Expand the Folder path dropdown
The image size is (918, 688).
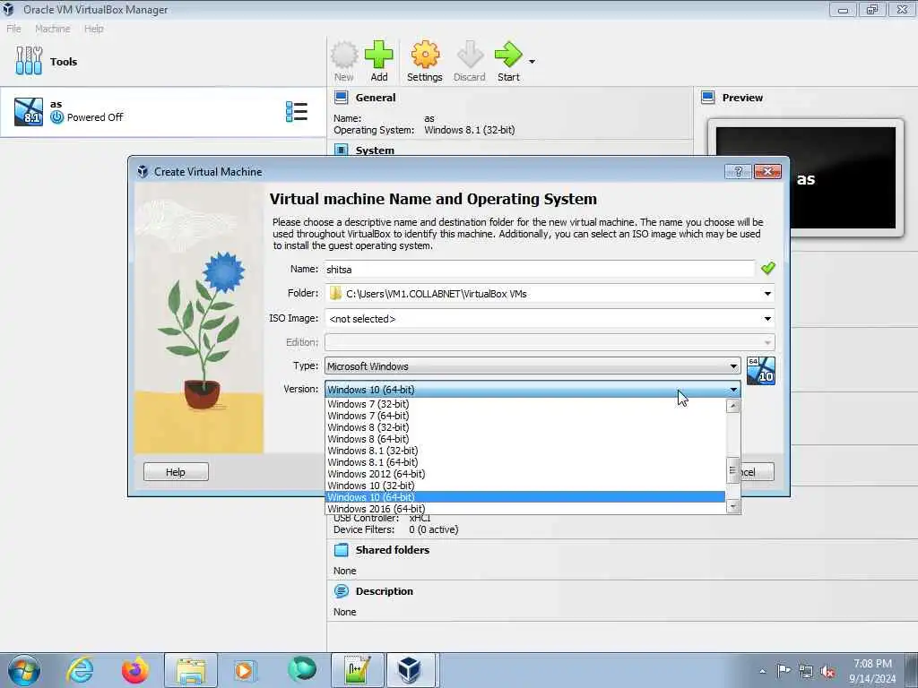767,294
